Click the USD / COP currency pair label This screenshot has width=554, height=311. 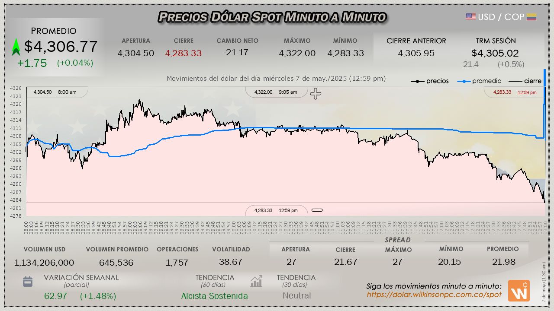tap(501, 17)
